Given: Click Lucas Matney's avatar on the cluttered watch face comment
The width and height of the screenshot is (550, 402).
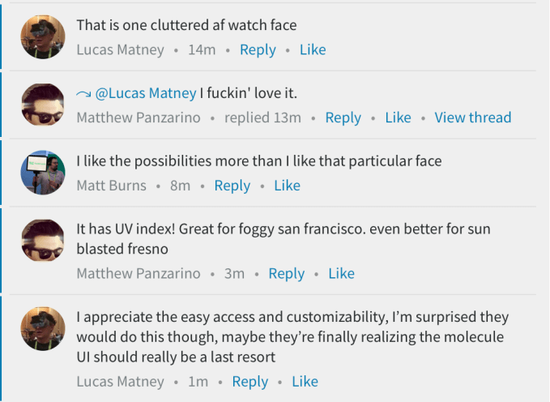Looking at the screenshot, I should tap(42, 36).
